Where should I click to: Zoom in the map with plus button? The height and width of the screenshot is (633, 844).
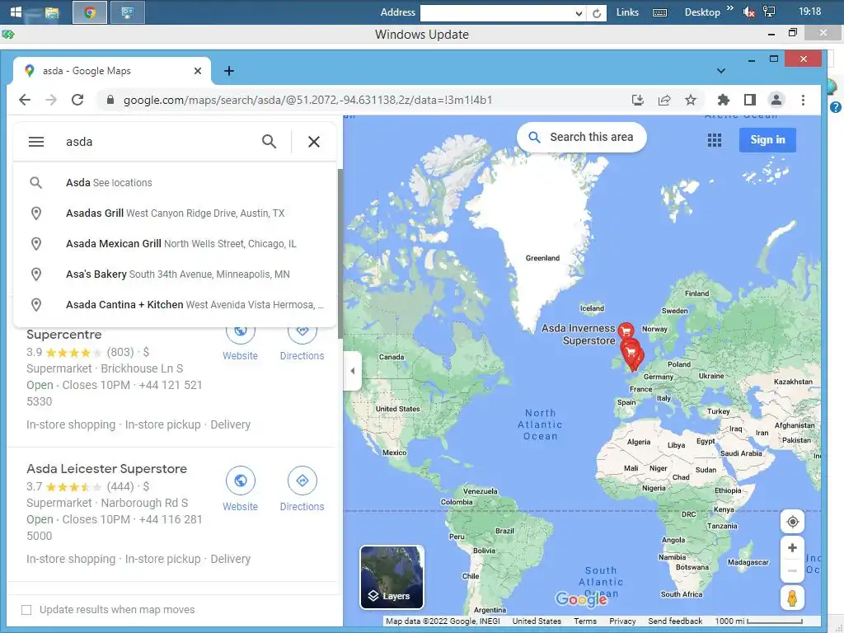point(792,548)
